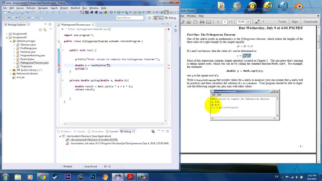The width and height of the screenshot is (322, 181).
Task: Click the cloud upload icon in Adobe Reader
Action: (x=189, y=22)
